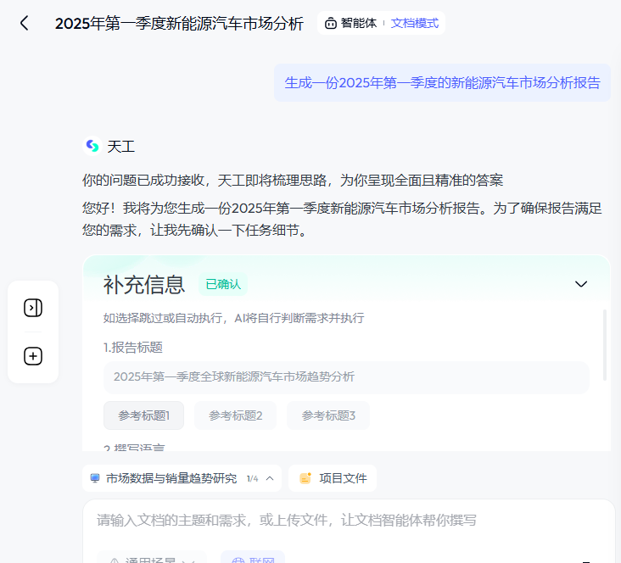Select 参考标题2 suggestion
Image resolution: width=621 pixels, height=563 pixels.
click(x=235, y=415)
